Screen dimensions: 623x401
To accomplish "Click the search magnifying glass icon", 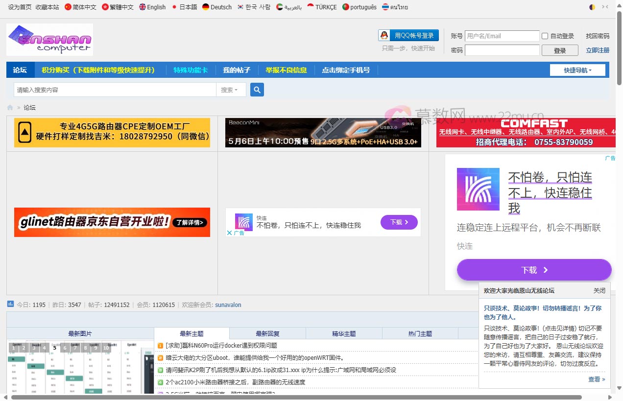I will tap(257, 89).
